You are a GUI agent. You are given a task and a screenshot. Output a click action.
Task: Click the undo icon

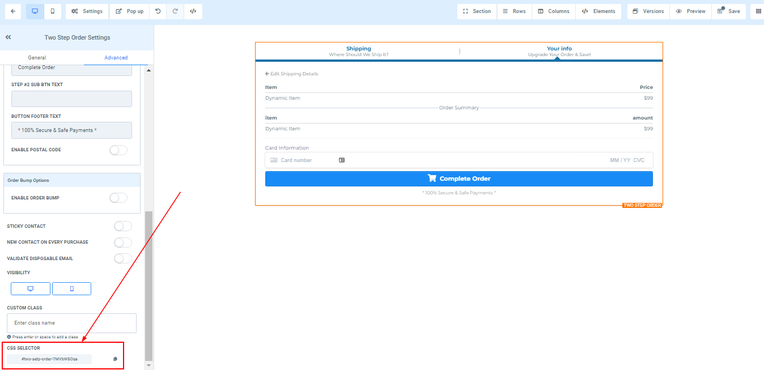158,11
